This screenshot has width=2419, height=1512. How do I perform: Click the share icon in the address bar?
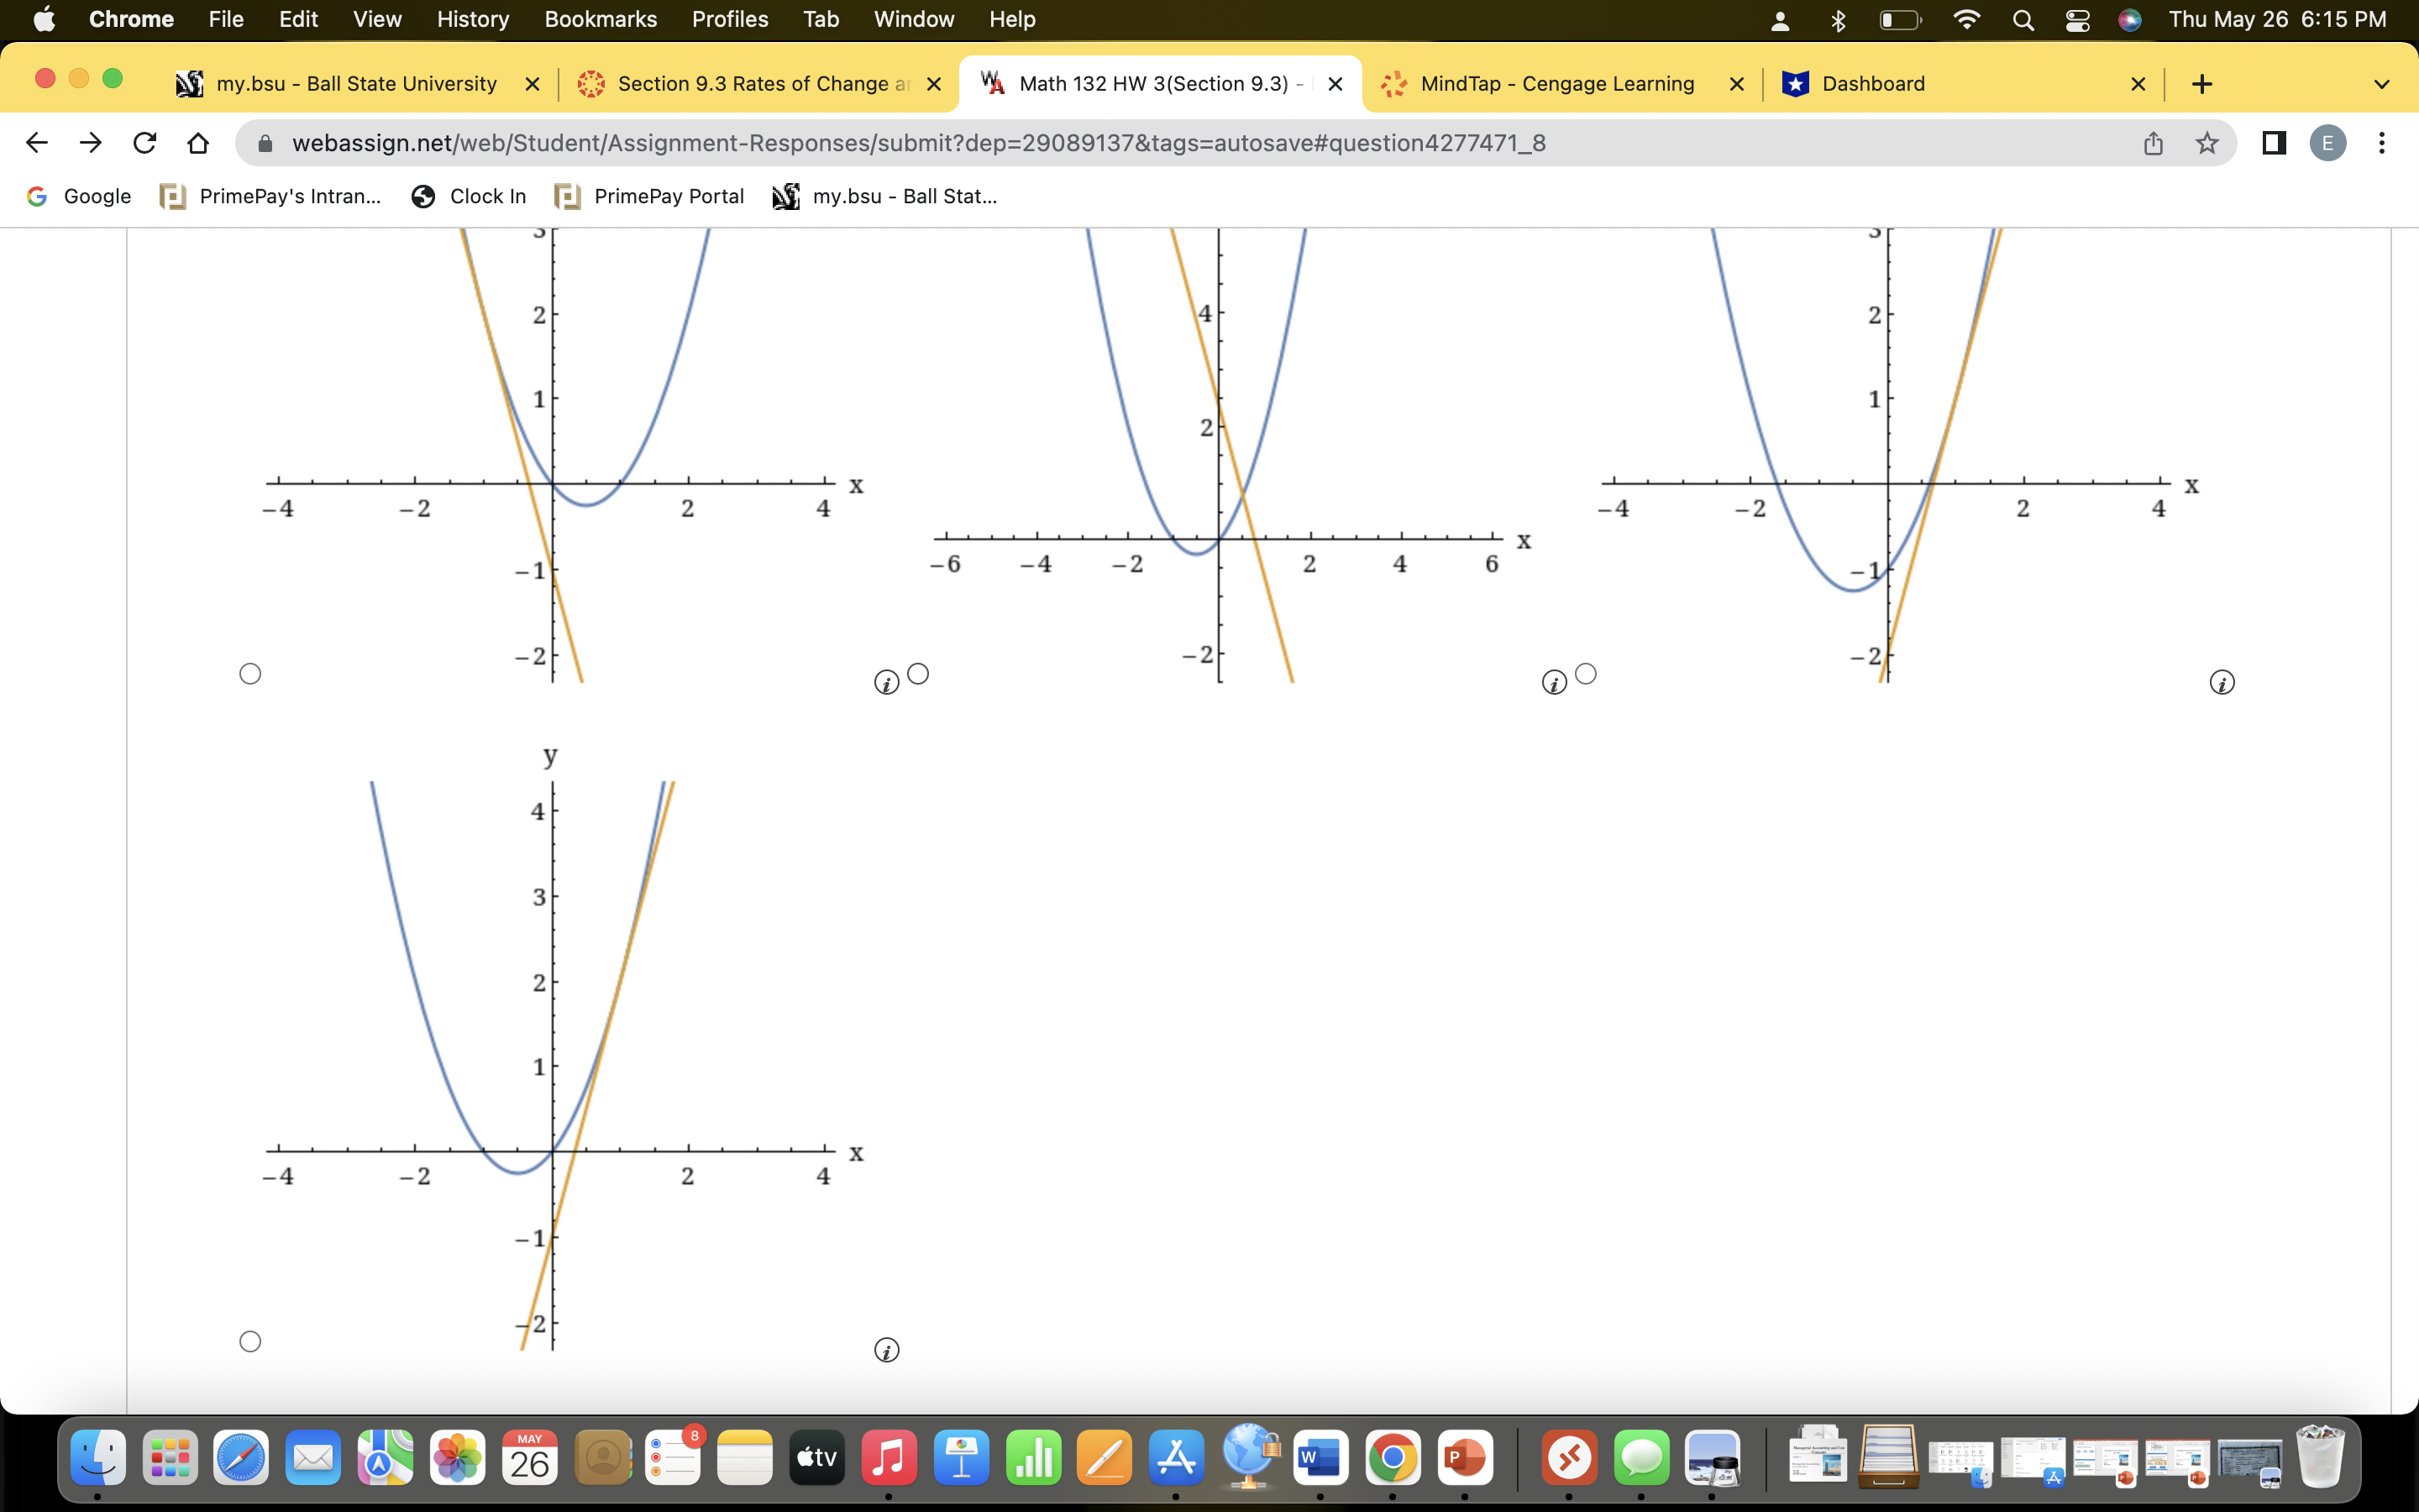(x=2153, y=143)
